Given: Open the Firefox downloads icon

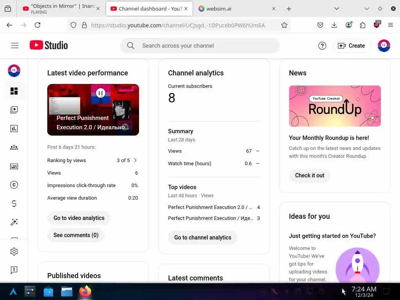Looking at the screenshot, I should (x=334, y=25).
